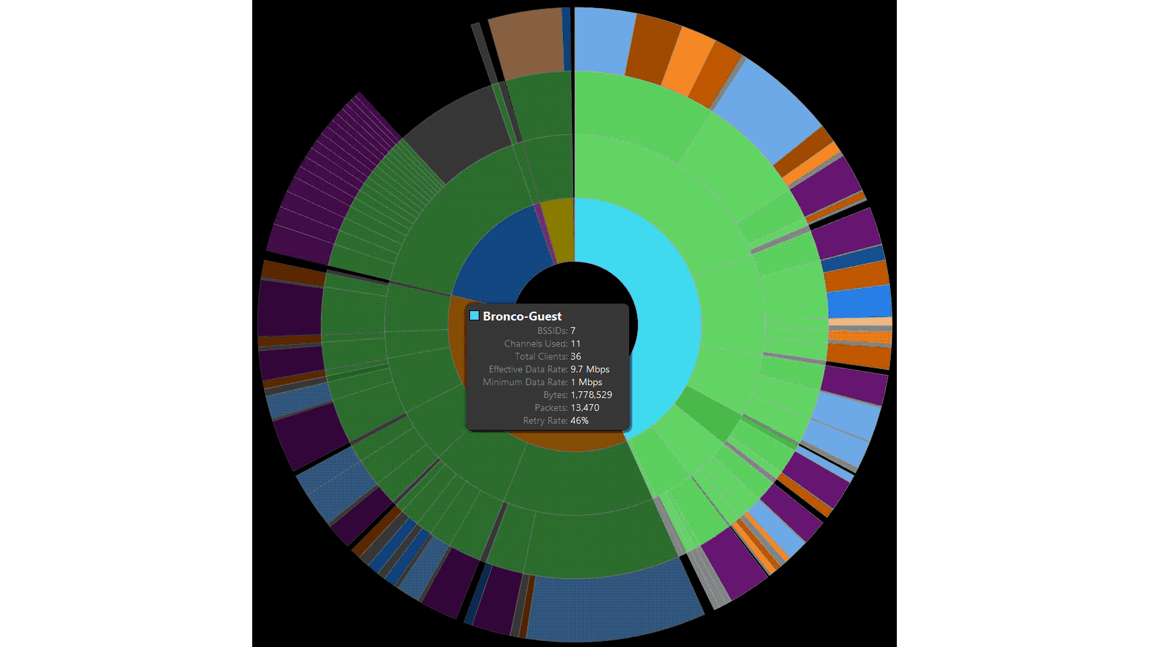Click the bright blue outer segment on right

click(x=858, y=302)
